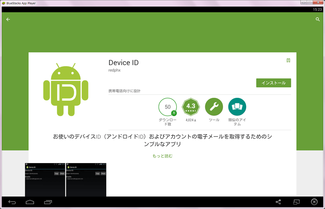Open the Play Store search icon
Viewport: 325px width, 209px height.
pyautogui.click(x=318, y=19)
